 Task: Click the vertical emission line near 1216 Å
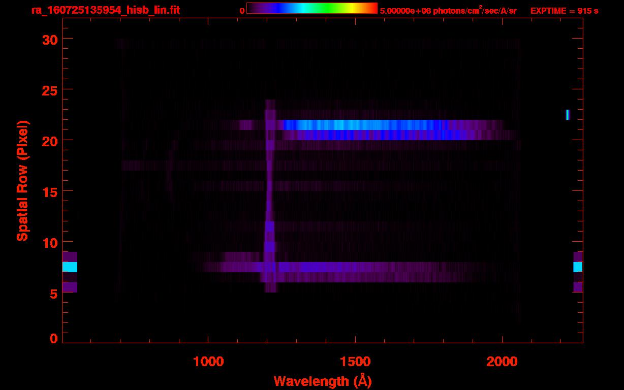point(269,196)
